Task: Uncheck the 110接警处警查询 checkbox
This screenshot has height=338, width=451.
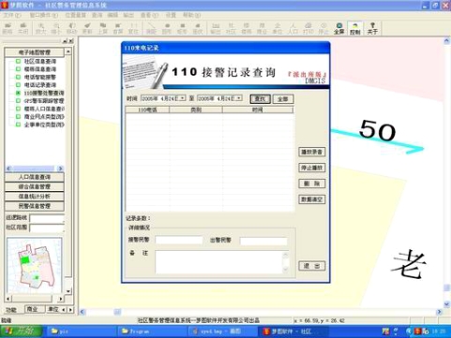Action: pos(18,93)
